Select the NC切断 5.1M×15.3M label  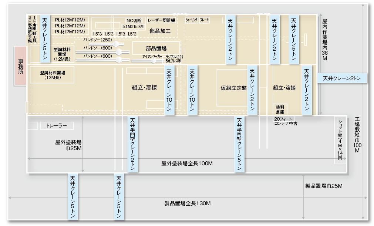133,24
